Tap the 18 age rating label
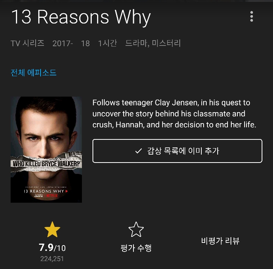Screen dimensions: 273x269 tap(85, 43)
